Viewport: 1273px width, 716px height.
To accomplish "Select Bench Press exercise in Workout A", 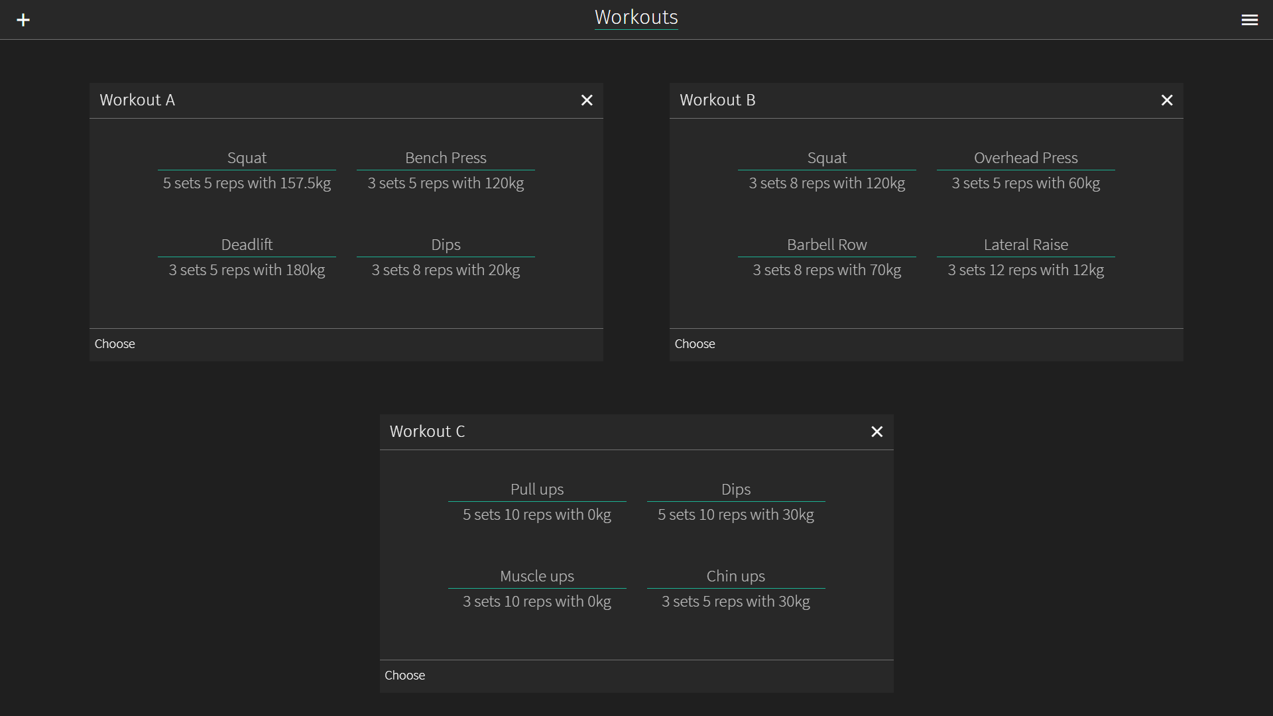I will click(446, 158).
